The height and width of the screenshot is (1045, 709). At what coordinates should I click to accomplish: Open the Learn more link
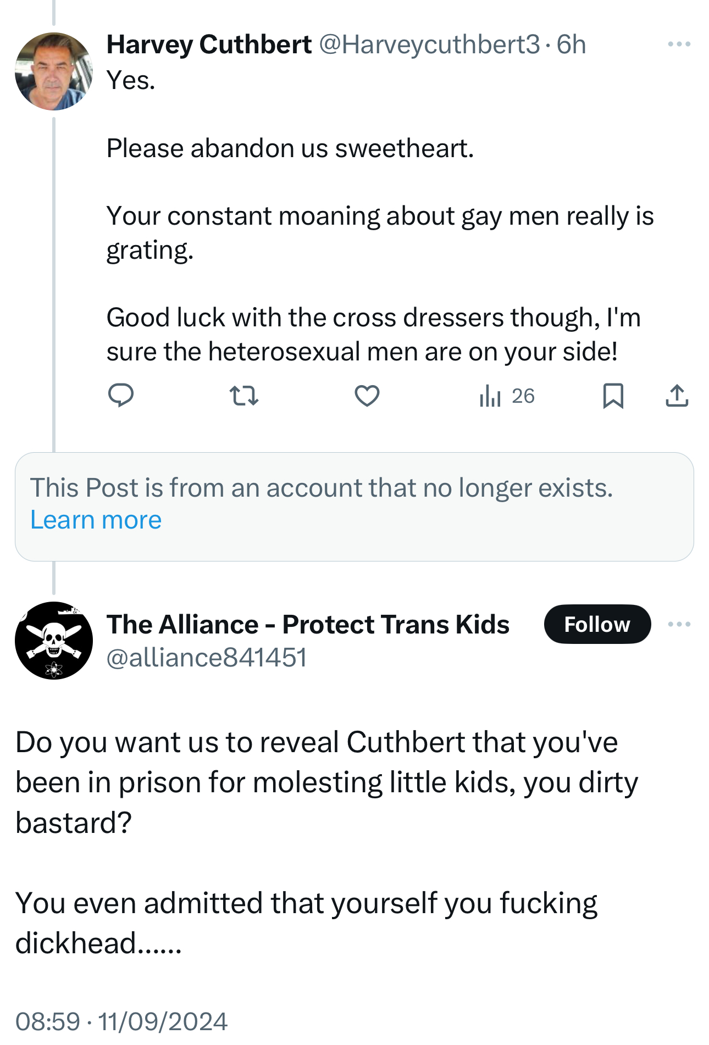pyautogui.click(x=96, y=520)
